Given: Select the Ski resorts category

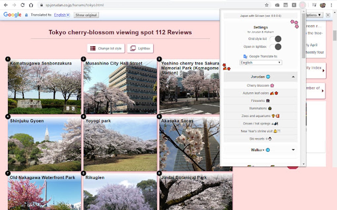Looking at the screenshot, I should [x=260, y=139].
